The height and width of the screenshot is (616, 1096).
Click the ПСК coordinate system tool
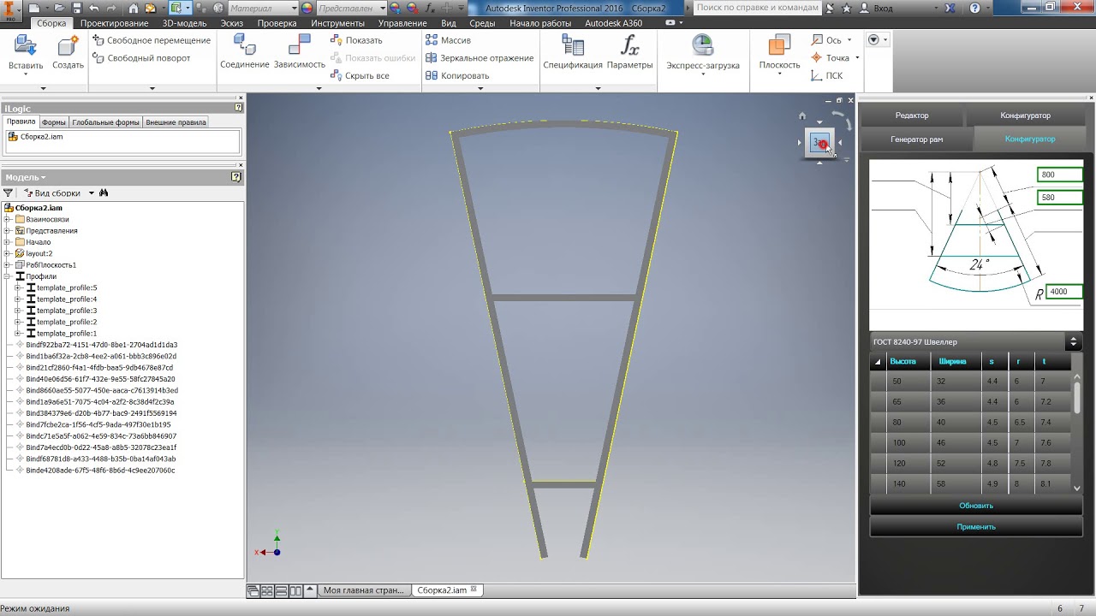pos(827,75)
